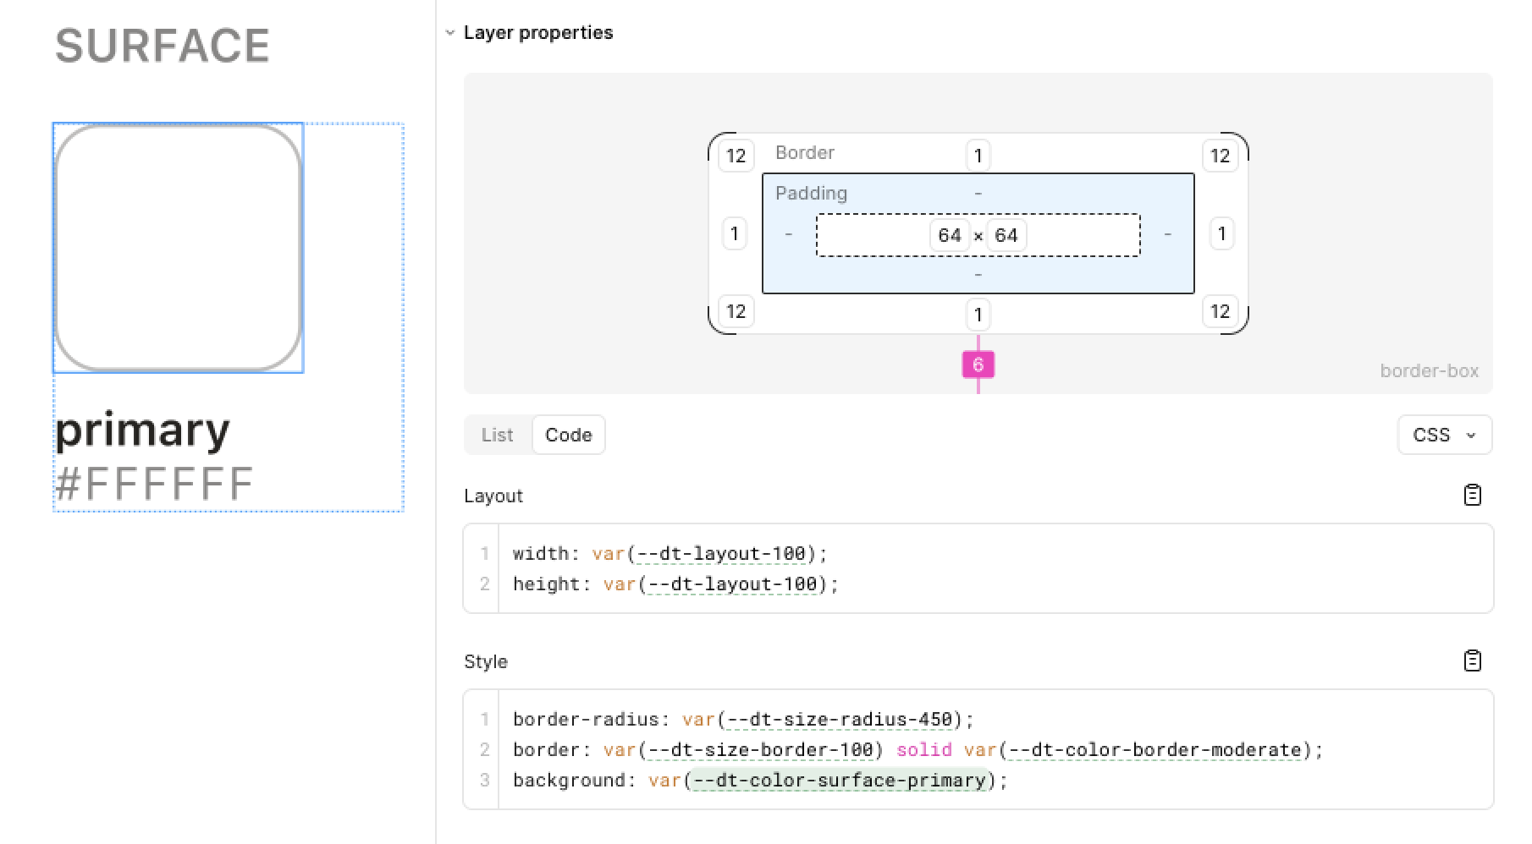Switch to the List view tab
This screenshot has width=1532, height=844.
click(x=498, y=435)
